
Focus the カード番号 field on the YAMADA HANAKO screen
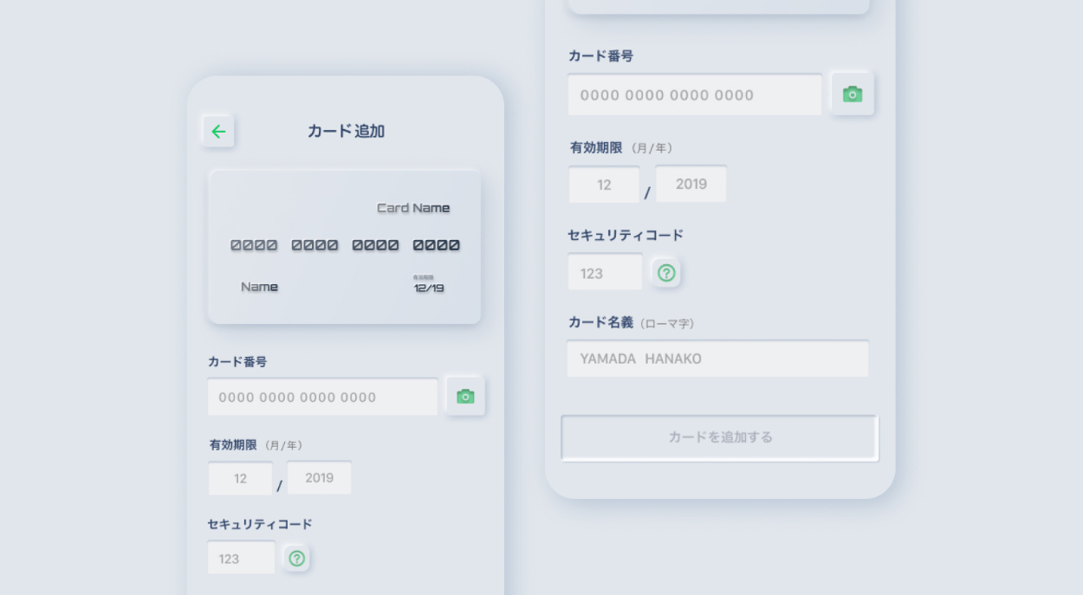[x=695, y=95]
